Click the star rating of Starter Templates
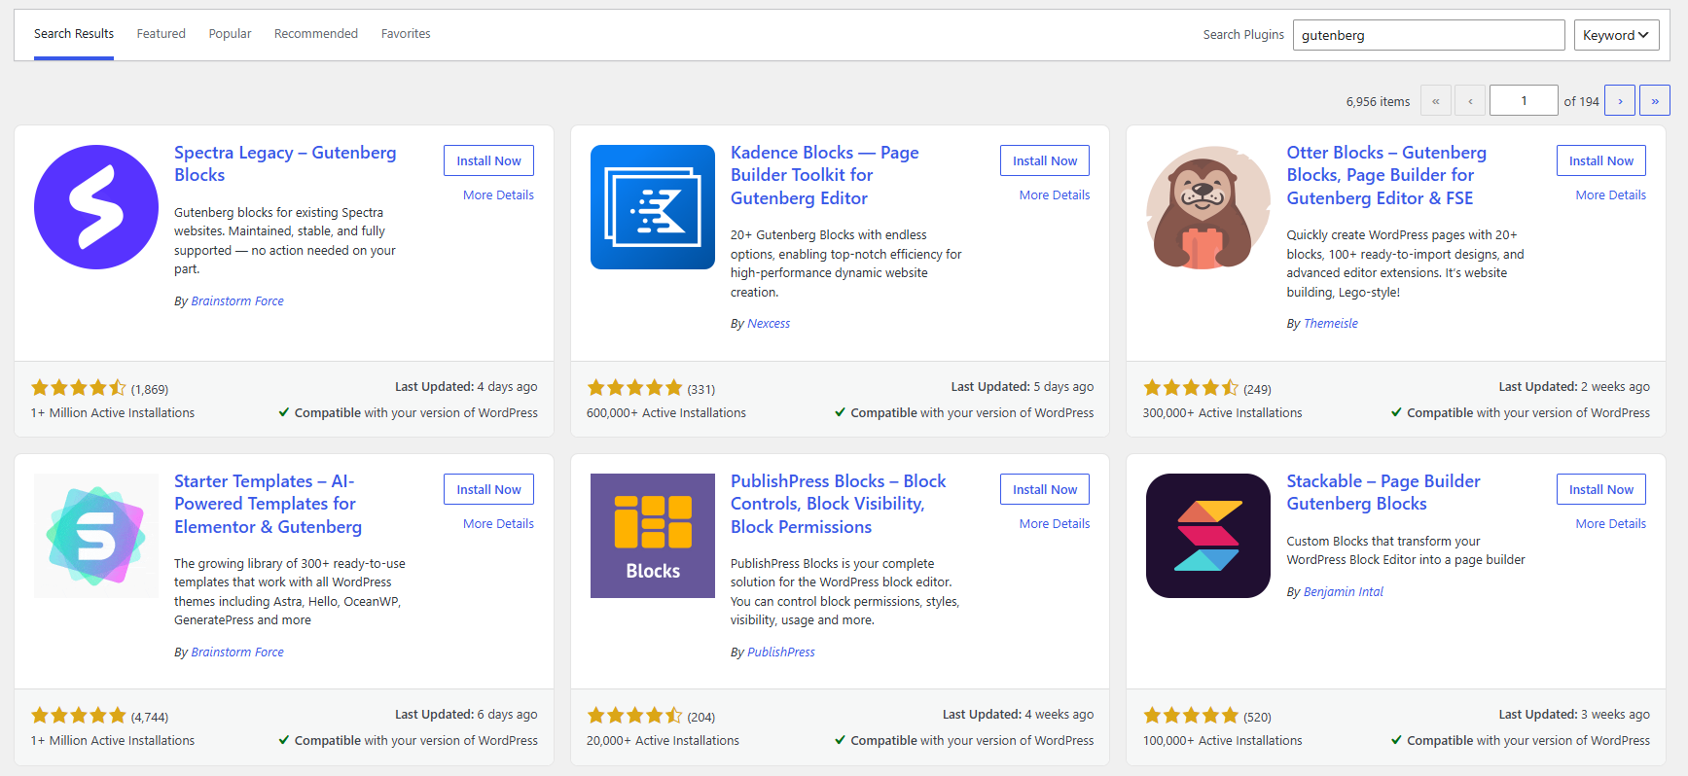The height and width of the screenshot is (776, 1688). pyautogui.click(x=79, y=716)
